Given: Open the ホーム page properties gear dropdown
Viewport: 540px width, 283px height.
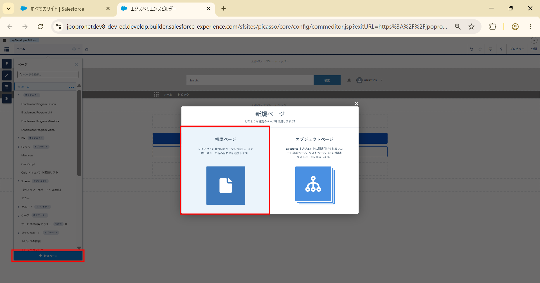Looking at the screenshot, I should (76, 49).
